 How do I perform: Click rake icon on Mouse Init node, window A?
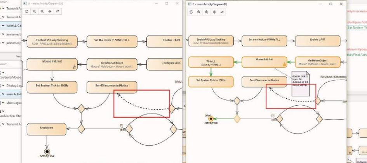point(74,67)
